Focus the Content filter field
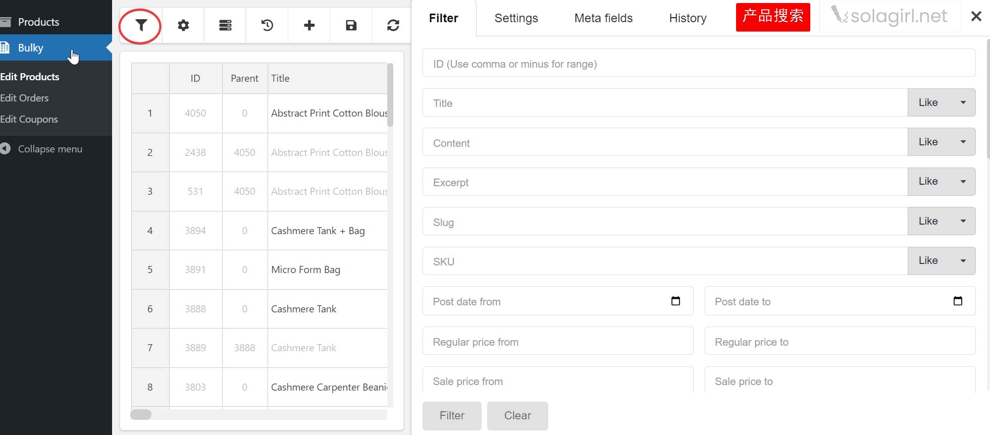The height and width of the screenshot is (435, 990). [x=665, y=142]
